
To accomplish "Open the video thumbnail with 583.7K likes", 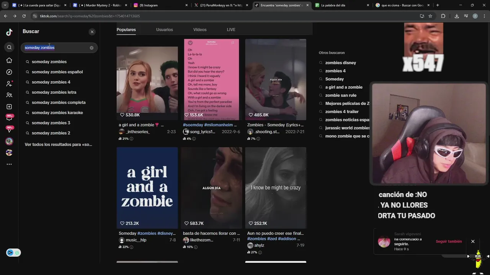I will 211,188.
